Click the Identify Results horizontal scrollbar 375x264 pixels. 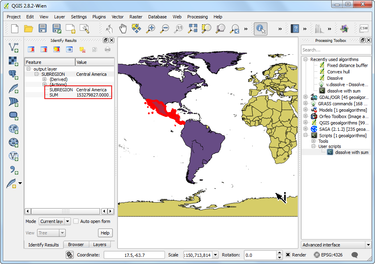coord(65,211)
